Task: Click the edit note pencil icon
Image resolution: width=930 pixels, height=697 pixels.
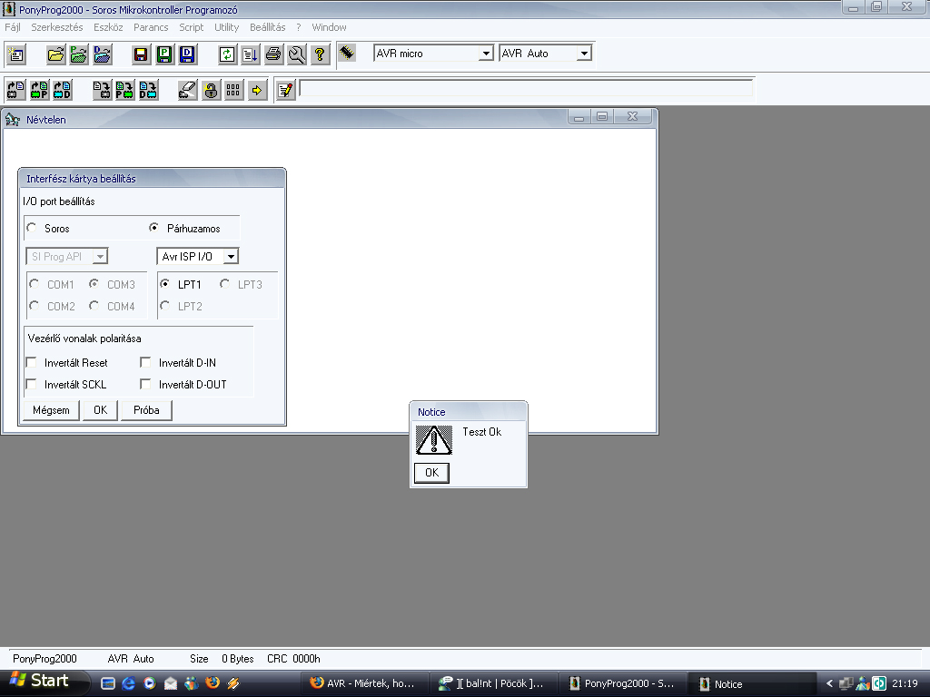Action: click(286, 90)
